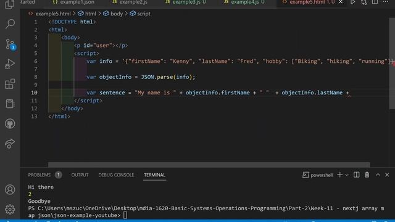Open the DEBUG CONSOLE panel tab

pos(116,175)
